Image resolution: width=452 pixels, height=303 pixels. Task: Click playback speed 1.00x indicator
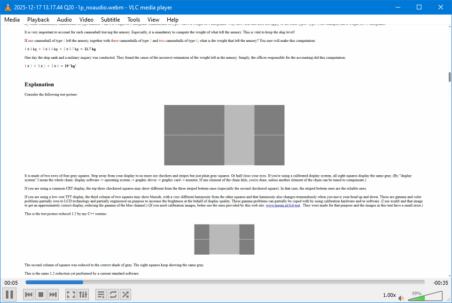click(x=389, y=295)
